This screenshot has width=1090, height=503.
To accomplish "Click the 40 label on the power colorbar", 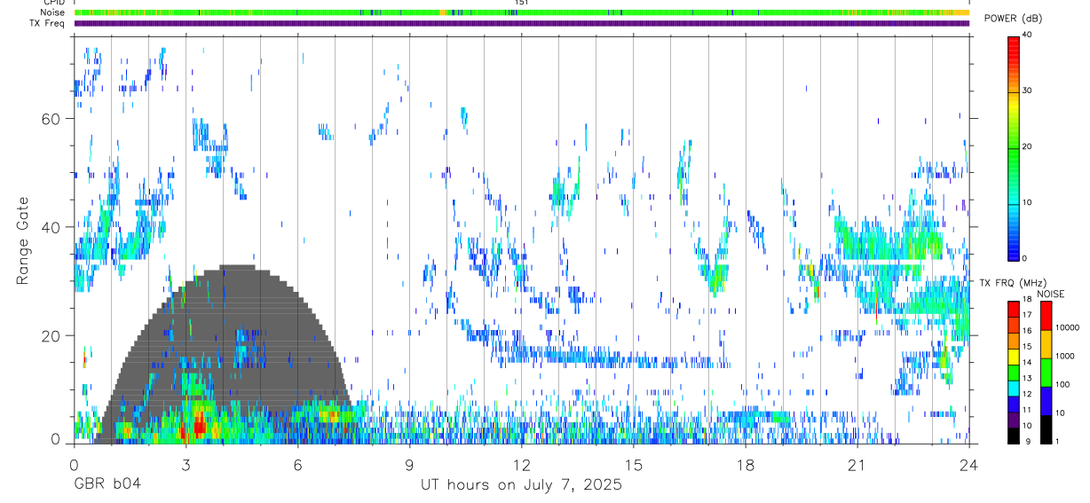I will pyautogui.click(x=1029, y=35).
